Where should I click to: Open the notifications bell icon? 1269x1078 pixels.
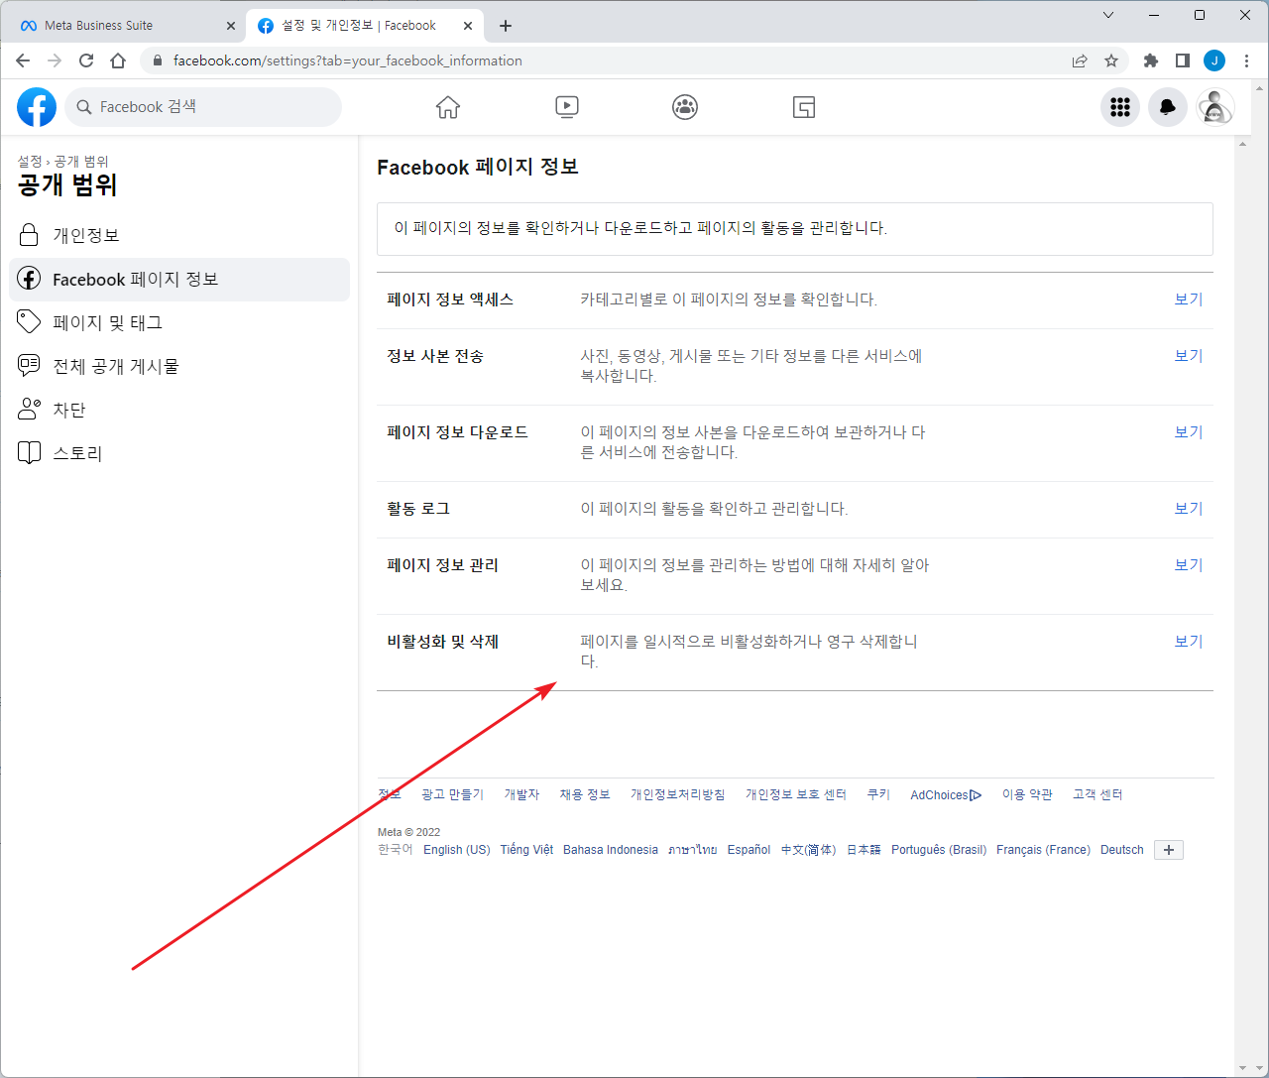1168,107
